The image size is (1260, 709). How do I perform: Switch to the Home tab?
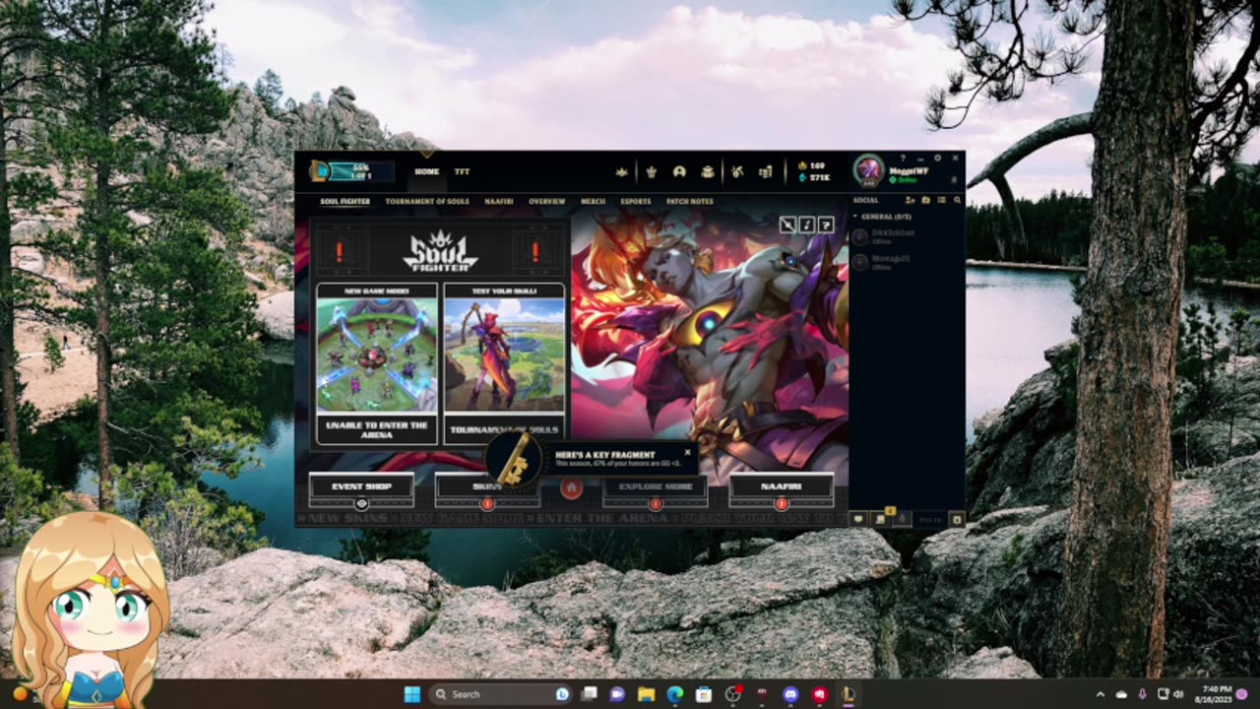[x=426, y=171]
